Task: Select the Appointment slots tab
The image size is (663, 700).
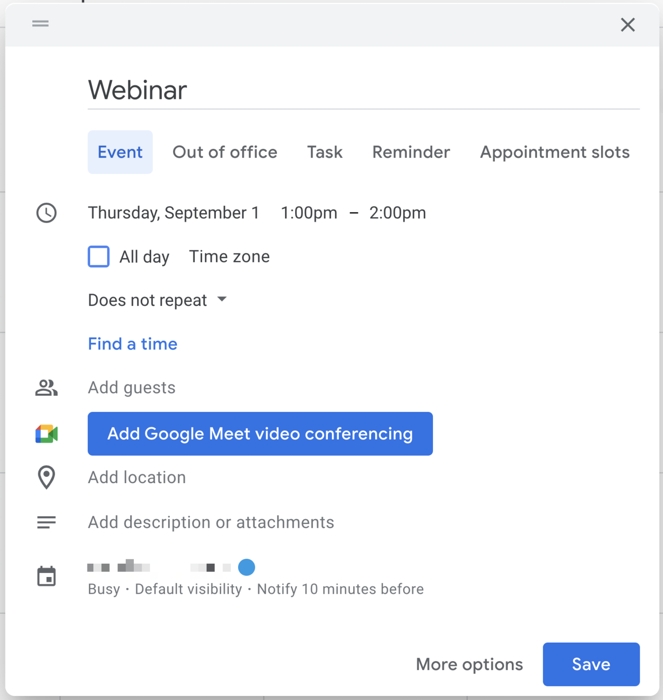Action: tap(554, 152)
